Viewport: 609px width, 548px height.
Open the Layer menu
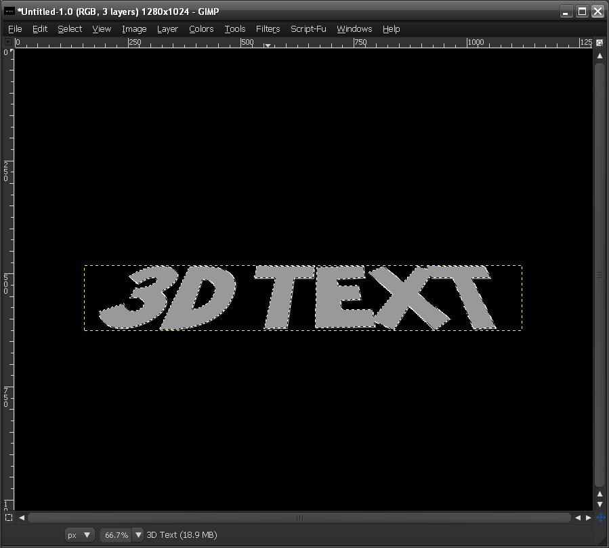click(x=167, y=28)
